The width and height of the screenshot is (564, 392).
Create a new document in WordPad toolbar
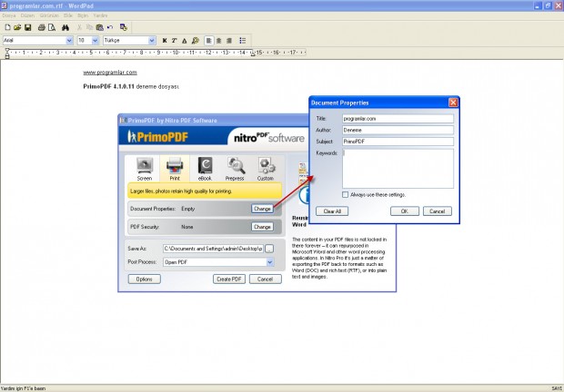pyautogui.click(x=7, y=27)
